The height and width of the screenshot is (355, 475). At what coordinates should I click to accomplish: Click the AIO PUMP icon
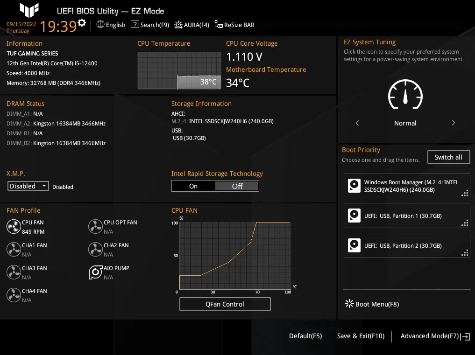click(95, 272)
